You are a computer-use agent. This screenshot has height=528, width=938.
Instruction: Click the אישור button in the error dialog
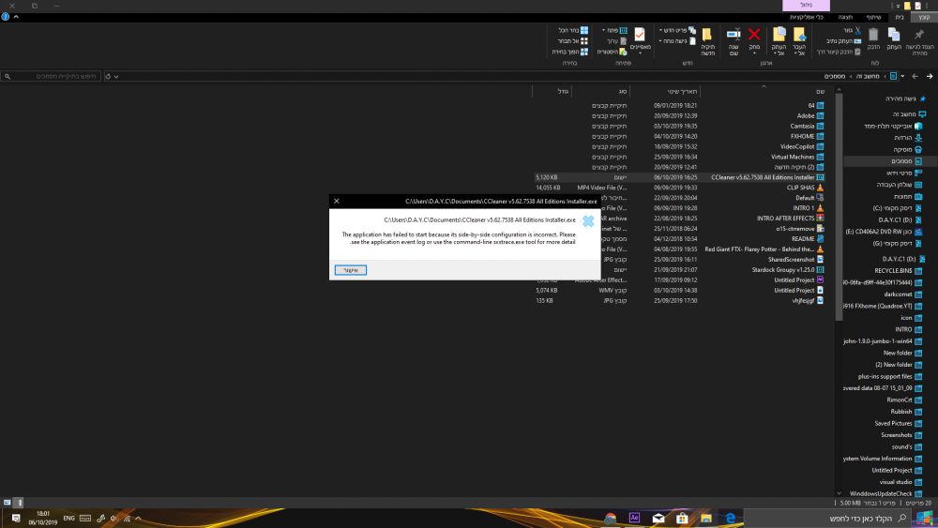pos(351,270)
